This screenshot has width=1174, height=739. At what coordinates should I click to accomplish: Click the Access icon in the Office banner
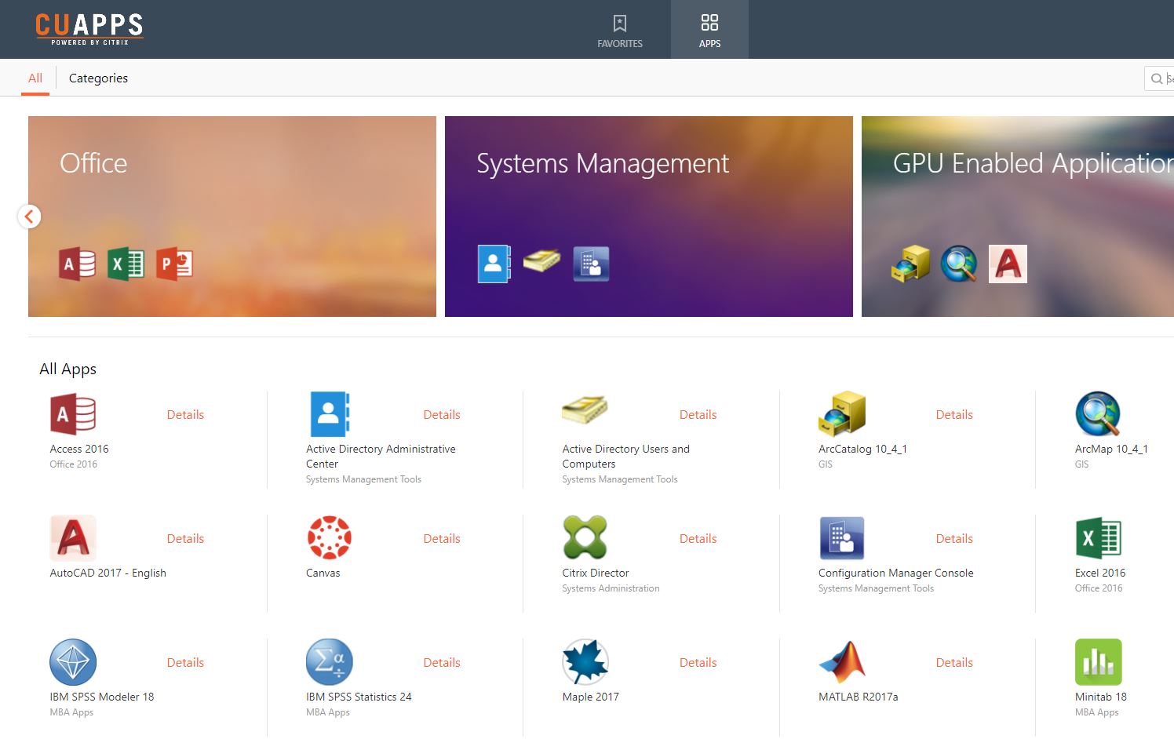tap(77, 264)
